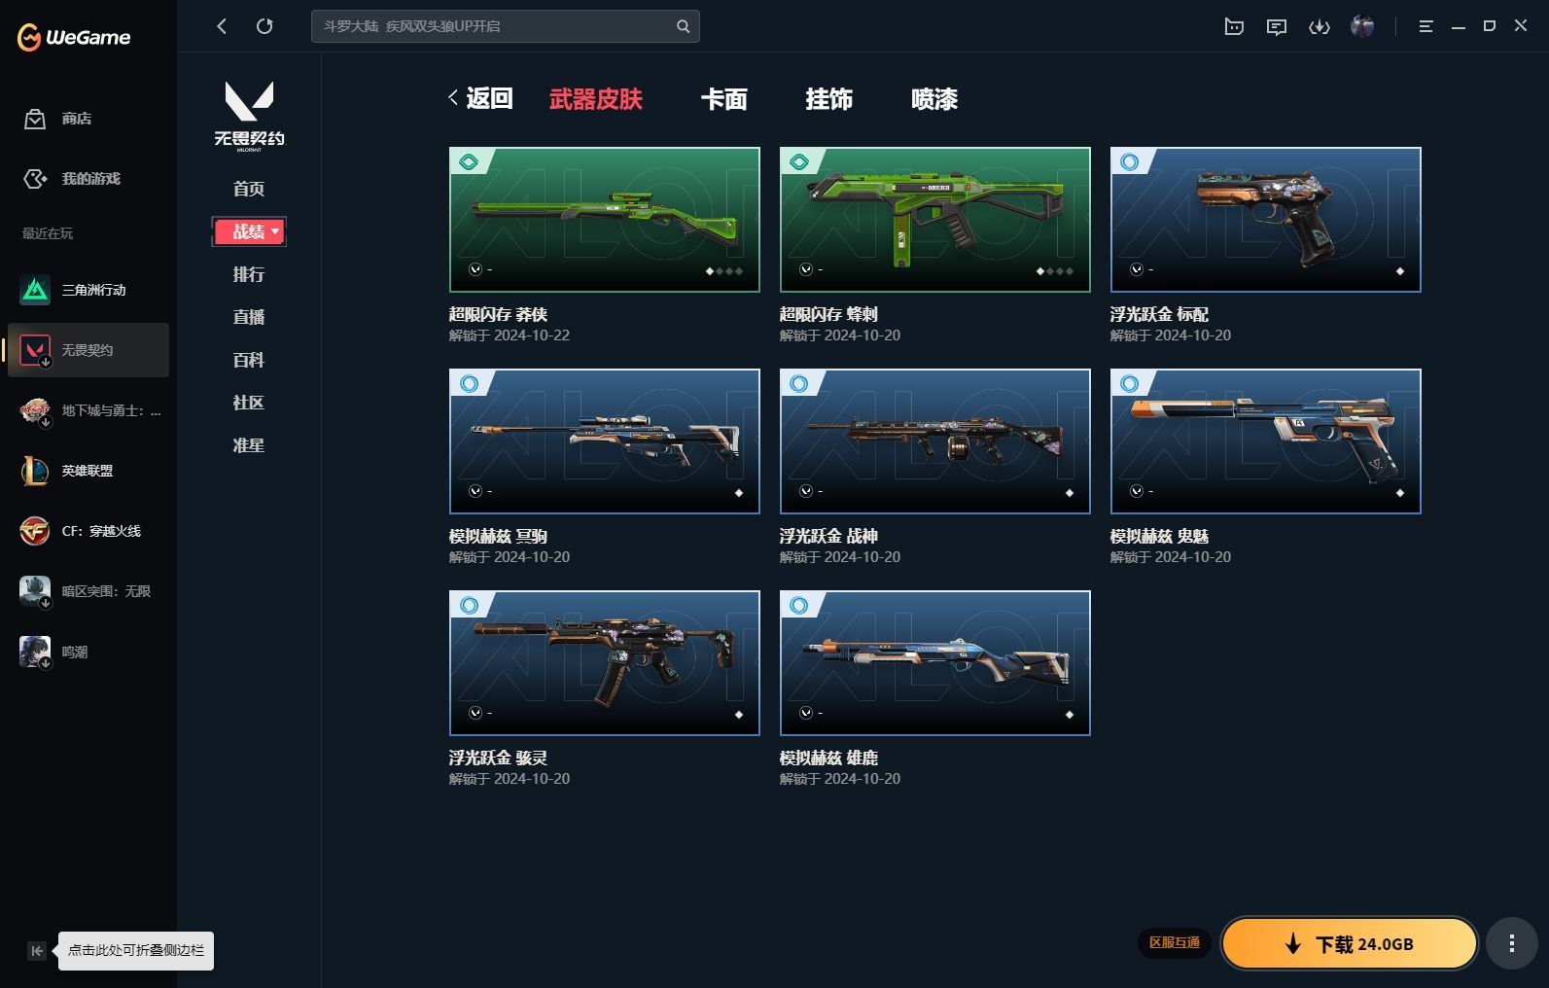Click the 区服互通 badge
The width and height of the screenshot is (1549, 988).
(1174, 942)
